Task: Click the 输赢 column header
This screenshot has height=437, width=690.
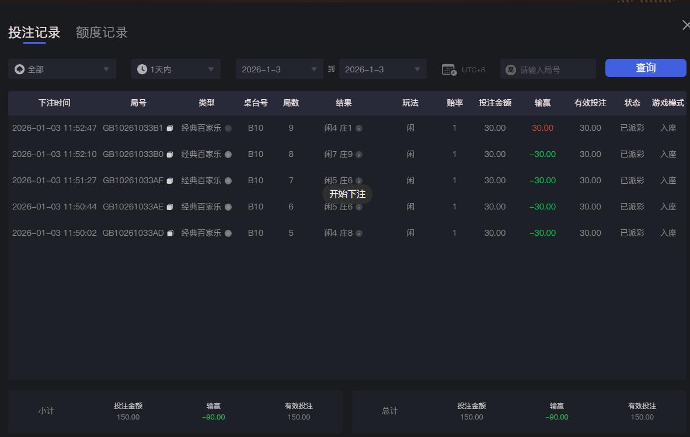Action: point(542,103)
